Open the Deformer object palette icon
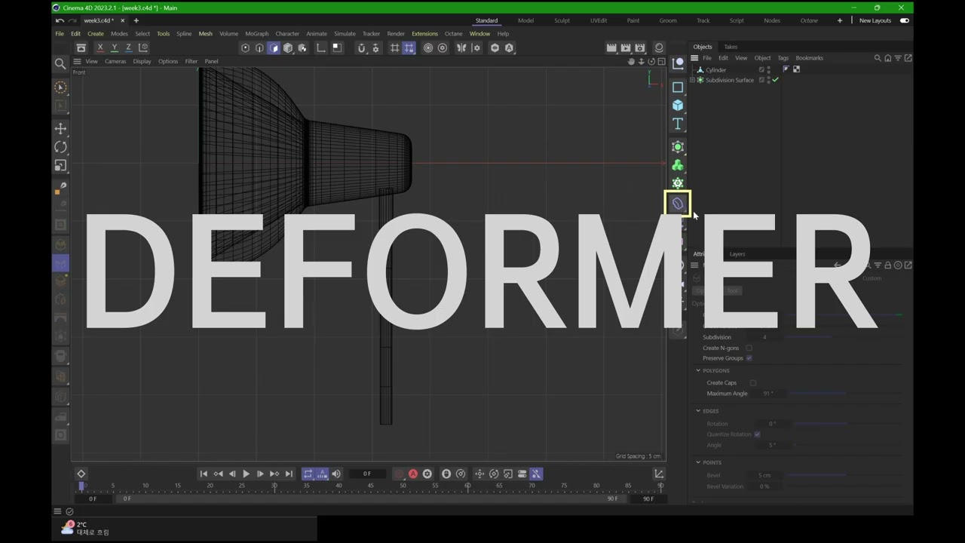This screenshot has width=965, height=543. (678, 204)
